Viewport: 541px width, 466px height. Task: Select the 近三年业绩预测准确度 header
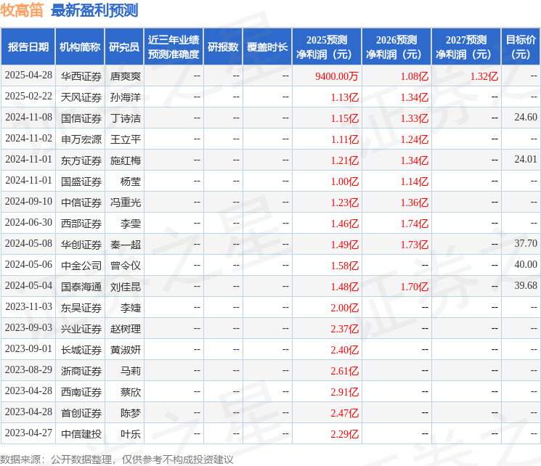174,47
